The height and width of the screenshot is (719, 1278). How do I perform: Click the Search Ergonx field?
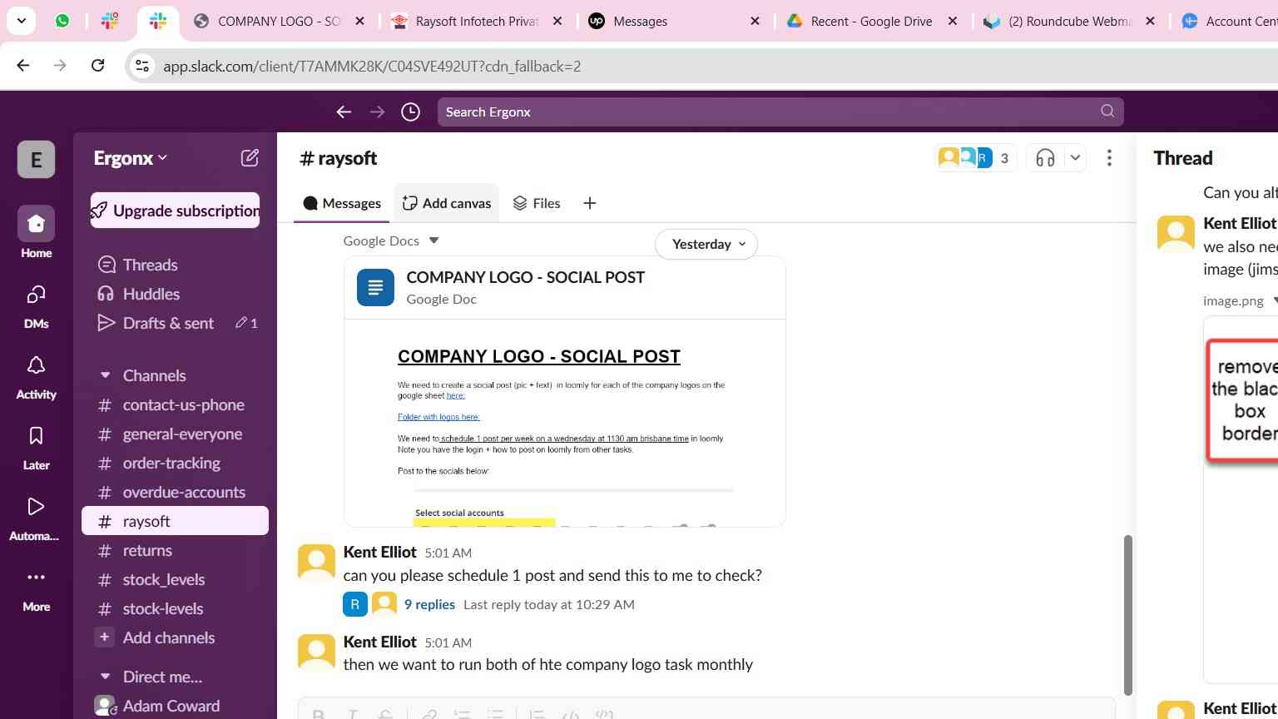pyautogui.click(x=780, y=112)
